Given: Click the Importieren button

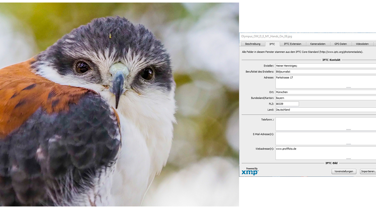Looking at the screenshot, I should point(368,171).
